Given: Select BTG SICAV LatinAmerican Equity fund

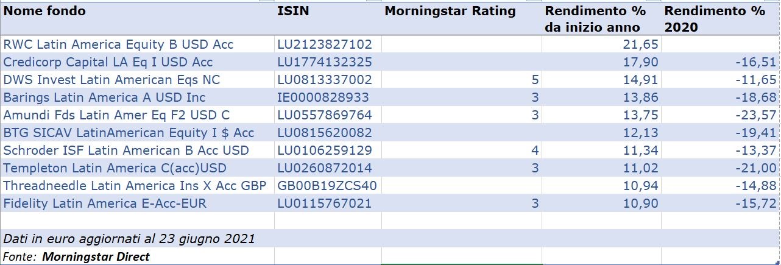Looking at the screenshot, I should pyautogui.click(x=129, y=133).
